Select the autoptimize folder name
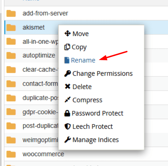 (39, 56)
